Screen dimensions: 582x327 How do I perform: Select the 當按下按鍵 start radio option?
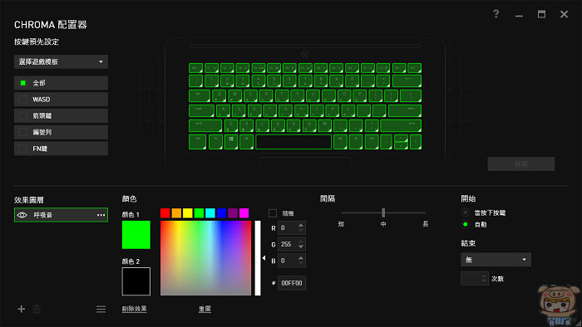click(465, 212)
